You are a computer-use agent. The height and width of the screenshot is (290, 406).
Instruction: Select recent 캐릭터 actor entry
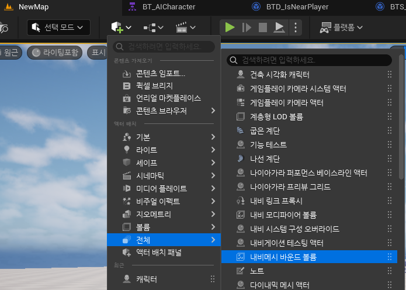pyautogui.click(x=164, y=279)
